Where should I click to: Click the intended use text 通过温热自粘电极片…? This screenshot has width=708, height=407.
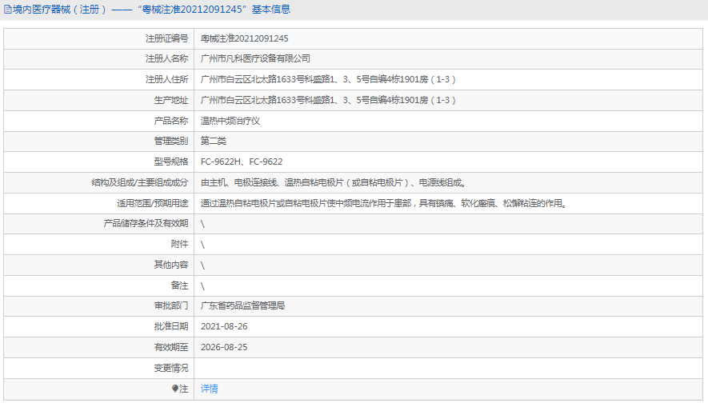pos(384,203)
